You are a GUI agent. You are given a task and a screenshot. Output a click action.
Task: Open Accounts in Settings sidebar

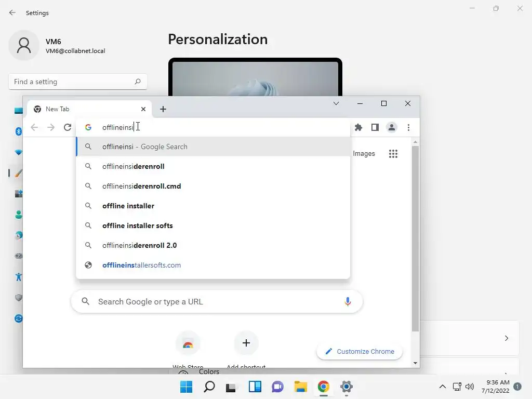pos(19,215)
